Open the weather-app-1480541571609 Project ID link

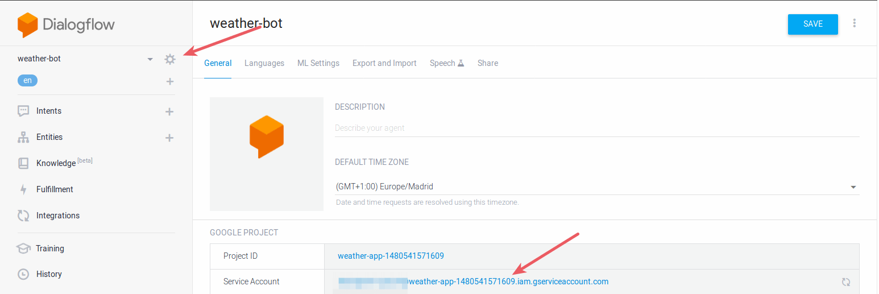(x=391, y=256)
